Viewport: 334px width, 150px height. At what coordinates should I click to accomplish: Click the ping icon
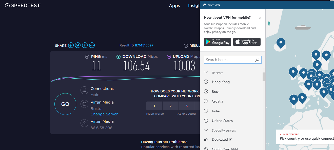tap(87, 57)
